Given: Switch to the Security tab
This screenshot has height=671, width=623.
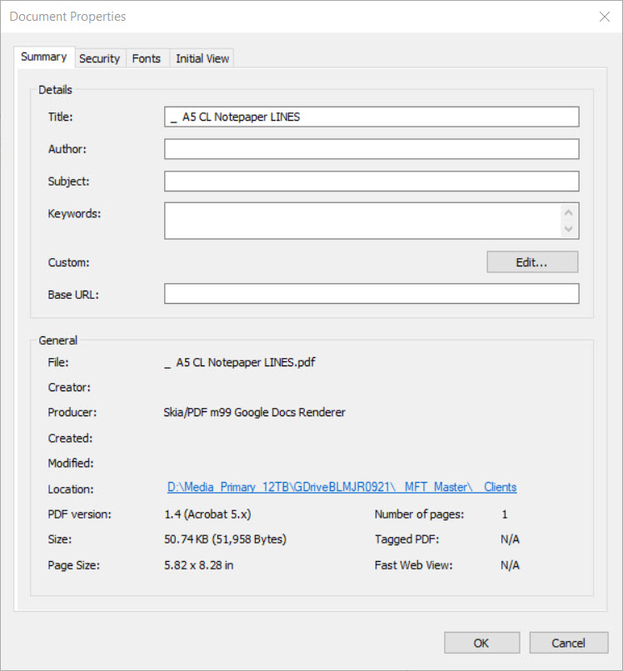Looking at the screenshot, I should (99, 58).
